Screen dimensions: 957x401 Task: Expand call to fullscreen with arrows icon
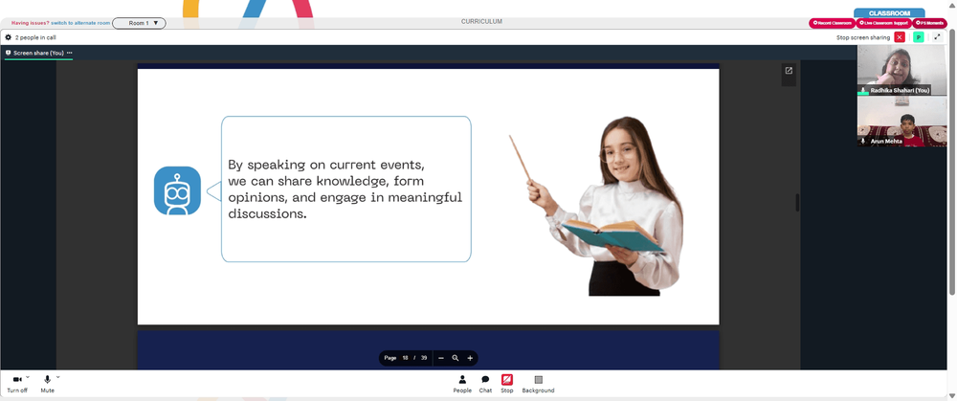pyautogui.click(x=938, y=37)
